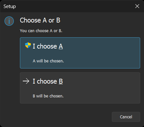
Task: Click the right arrow icon beside I choose B
Action: 26,81
